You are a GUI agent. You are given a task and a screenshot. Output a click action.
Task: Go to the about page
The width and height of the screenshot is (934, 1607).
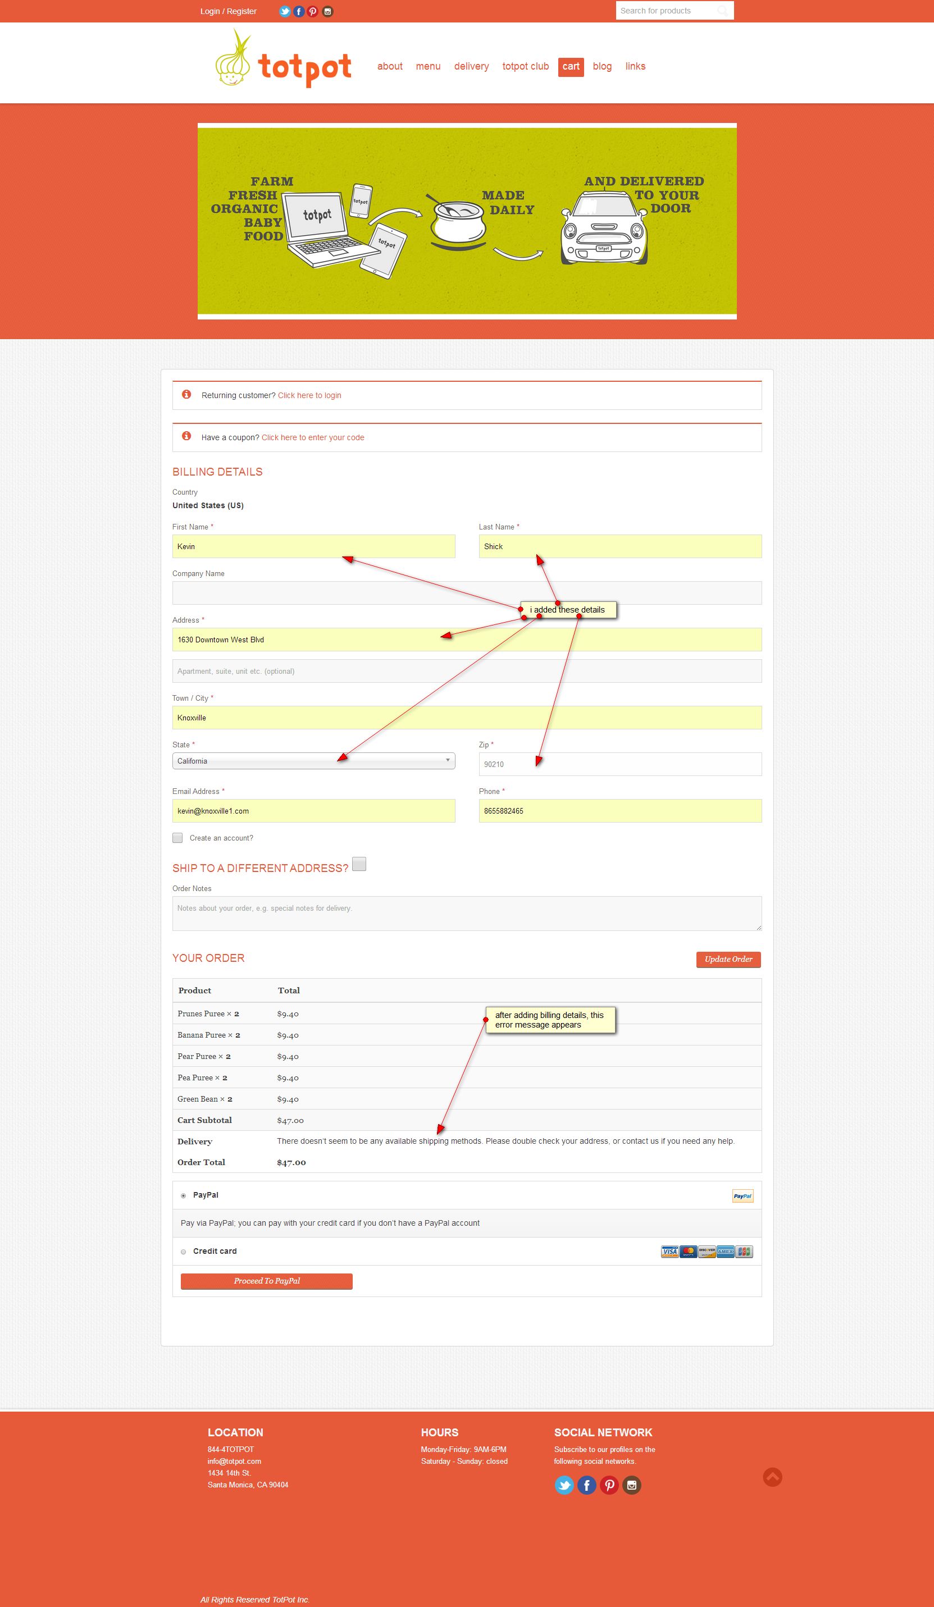(390, 66)
